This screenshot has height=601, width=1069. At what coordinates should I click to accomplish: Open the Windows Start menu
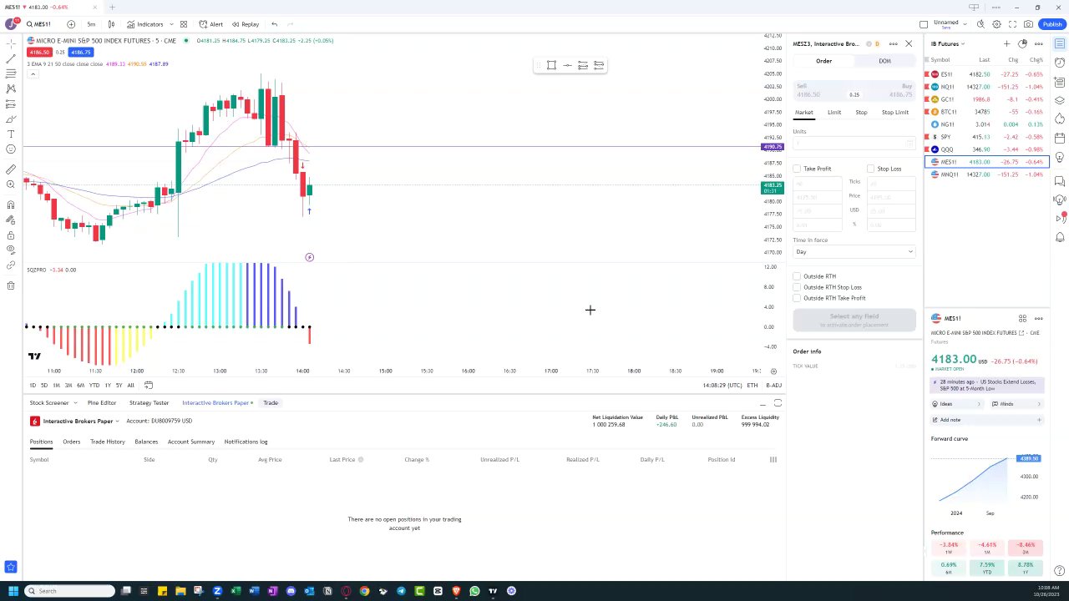tap(13, 591)
